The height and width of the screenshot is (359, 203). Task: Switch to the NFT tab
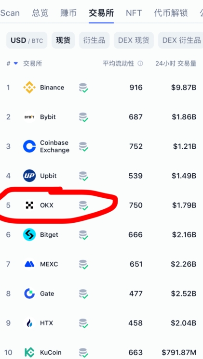[134, 13]
